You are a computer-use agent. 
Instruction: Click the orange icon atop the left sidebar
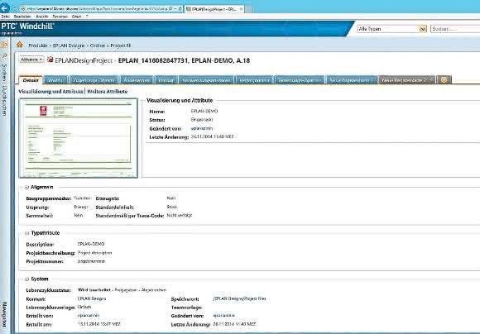tap(4, 45)
